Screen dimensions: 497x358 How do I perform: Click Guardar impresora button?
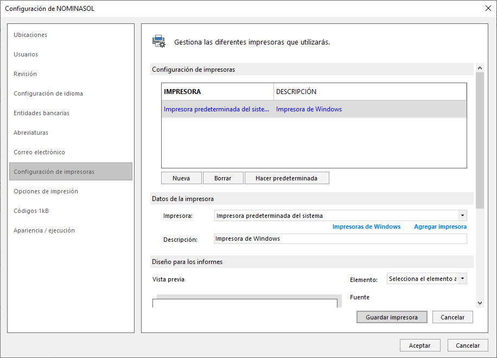click(392, 317)
